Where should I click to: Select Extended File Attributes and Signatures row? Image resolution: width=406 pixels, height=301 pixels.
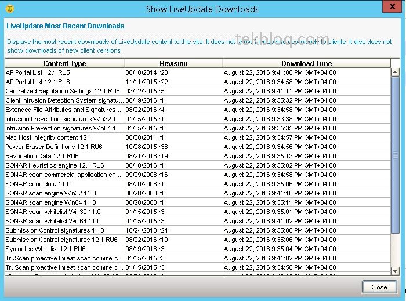pyautogui.click(x=198, y=110)
